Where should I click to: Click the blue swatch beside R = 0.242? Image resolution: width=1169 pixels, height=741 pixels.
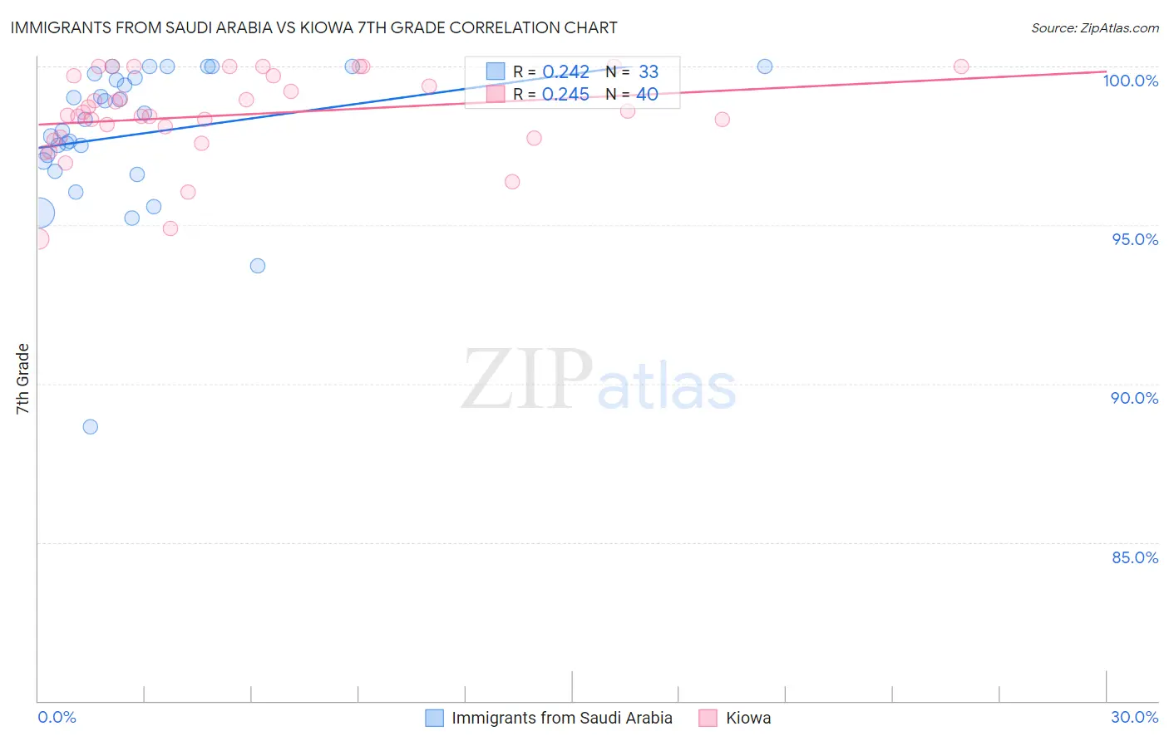tap(496, 71)
